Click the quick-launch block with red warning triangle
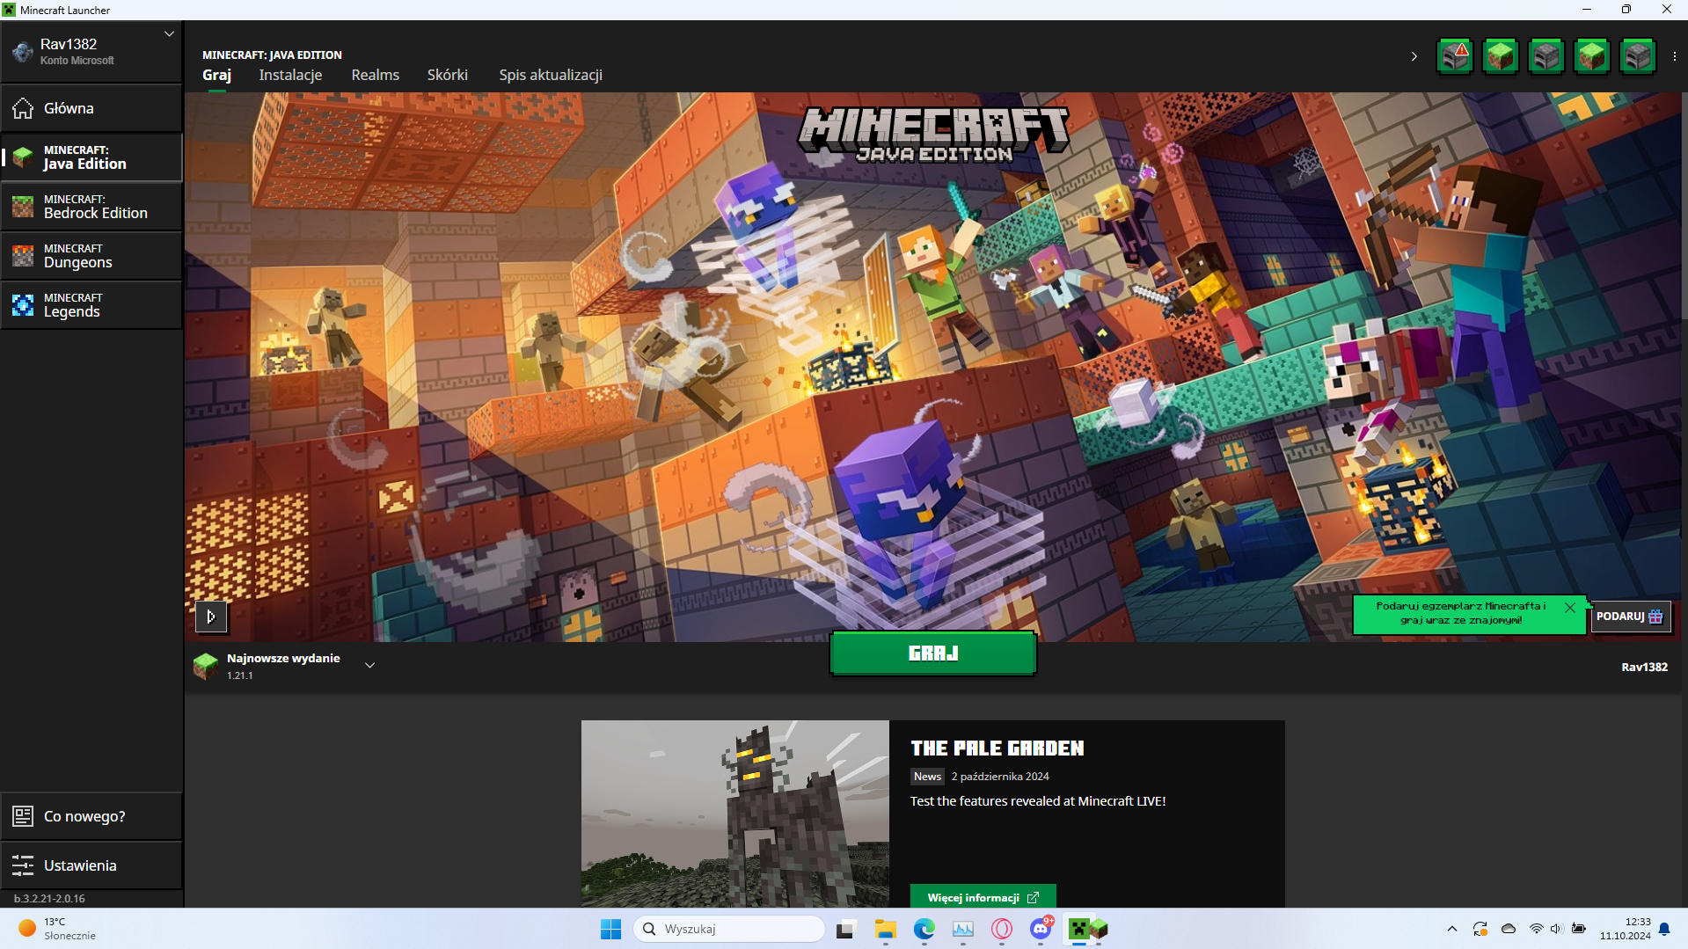The image size is (1688, 949). (1455, 56)
